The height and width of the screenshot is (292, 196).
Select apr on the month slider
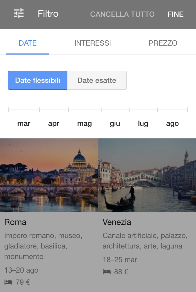(54, 123)
